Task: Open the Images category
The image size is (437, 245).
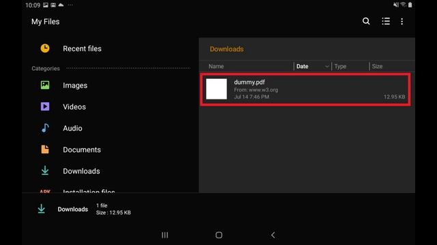Action: pos(75,85)
